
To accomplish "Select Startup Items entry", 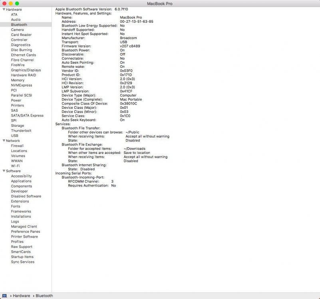I will pos(22,257).
